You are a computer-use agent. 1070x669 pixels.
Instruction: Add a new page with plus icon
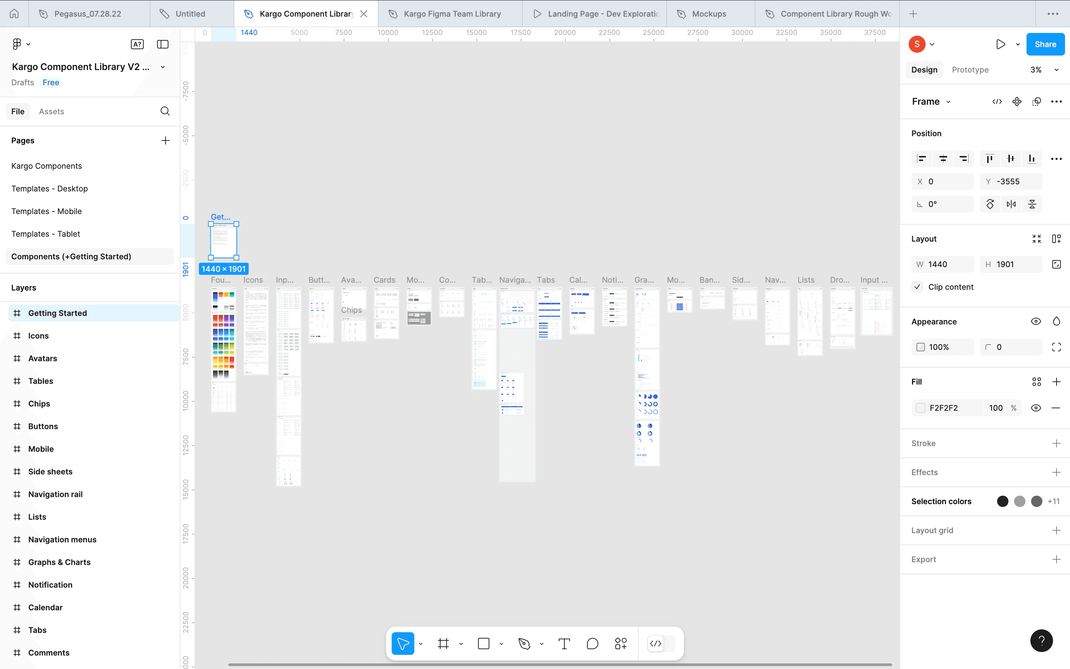coord(165,140)
